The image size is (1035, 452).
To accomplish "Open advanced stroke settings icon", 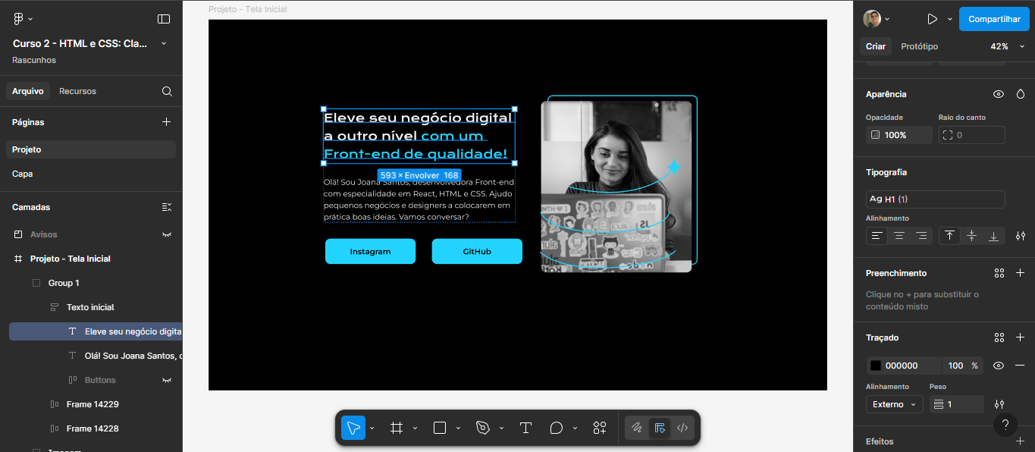I will (x=999, y=404).
